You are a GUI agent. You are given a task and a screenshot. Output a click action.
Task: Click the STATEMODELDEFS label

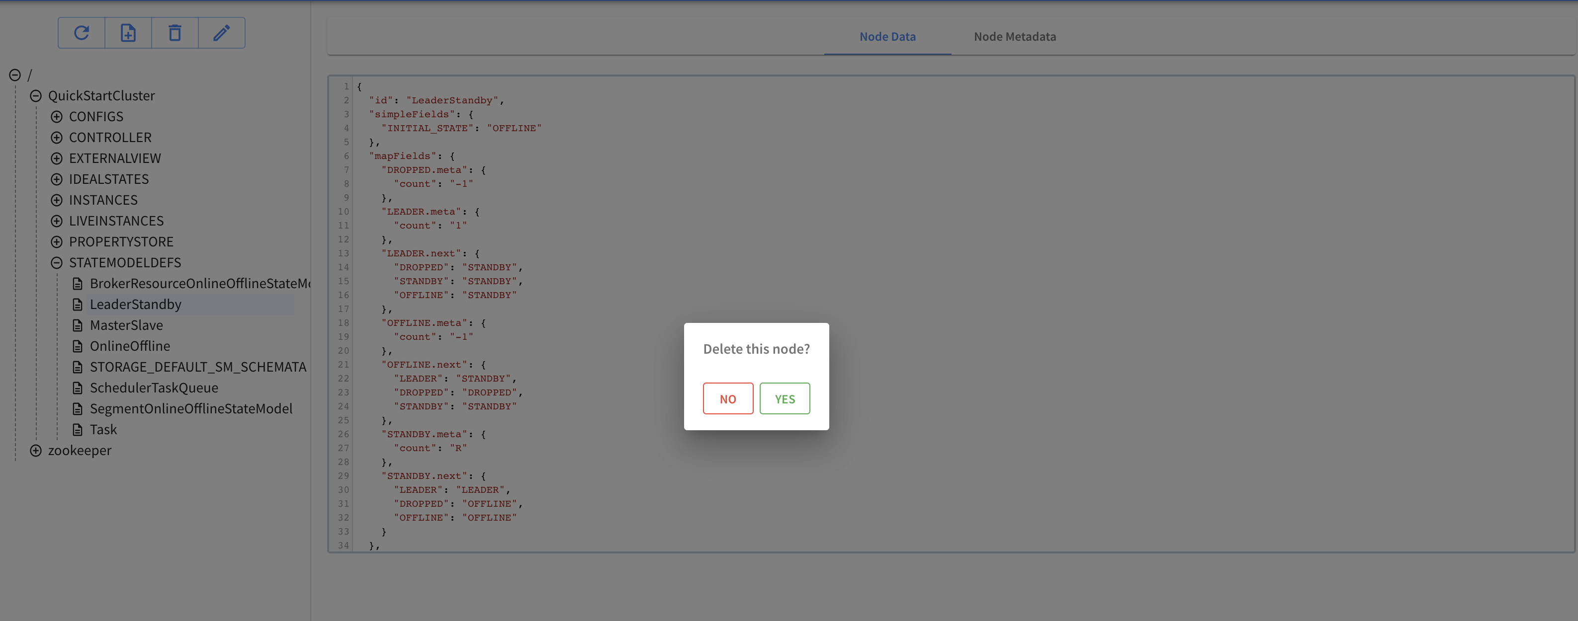(x=125, y=263)
